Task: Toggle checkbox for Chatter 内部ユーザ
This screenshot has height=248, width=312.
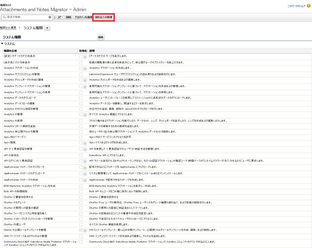Action: [x=81, y=224]
